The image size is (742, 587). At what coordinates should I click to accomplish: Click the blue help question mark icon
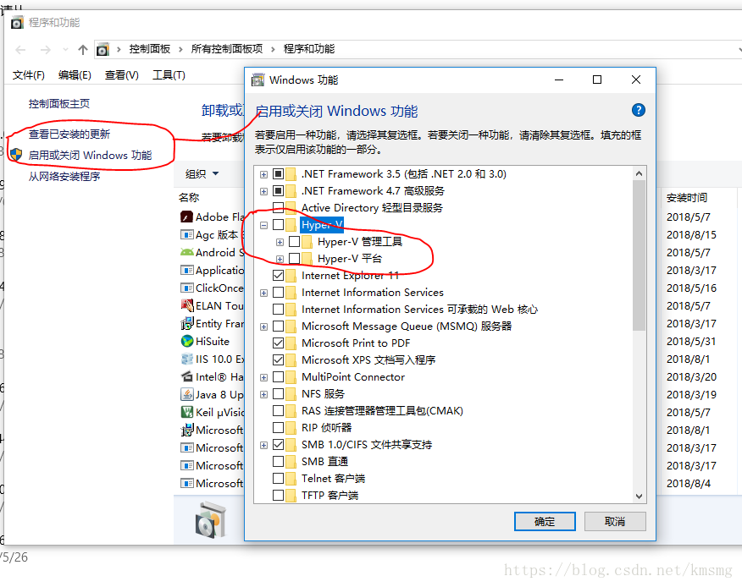639,110
